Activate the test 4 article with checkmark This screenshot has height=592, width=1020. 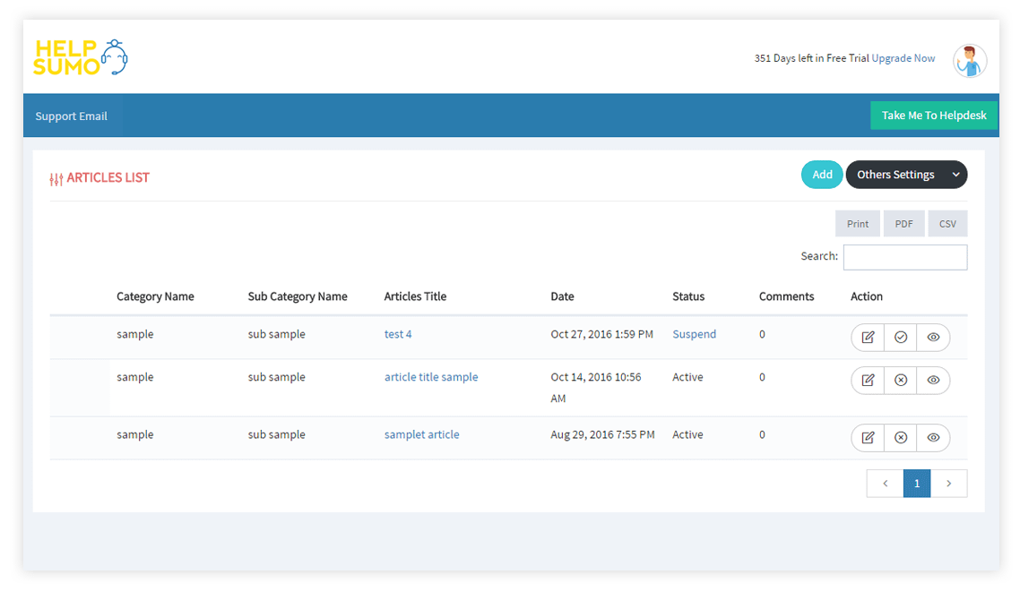coord(900,338)
